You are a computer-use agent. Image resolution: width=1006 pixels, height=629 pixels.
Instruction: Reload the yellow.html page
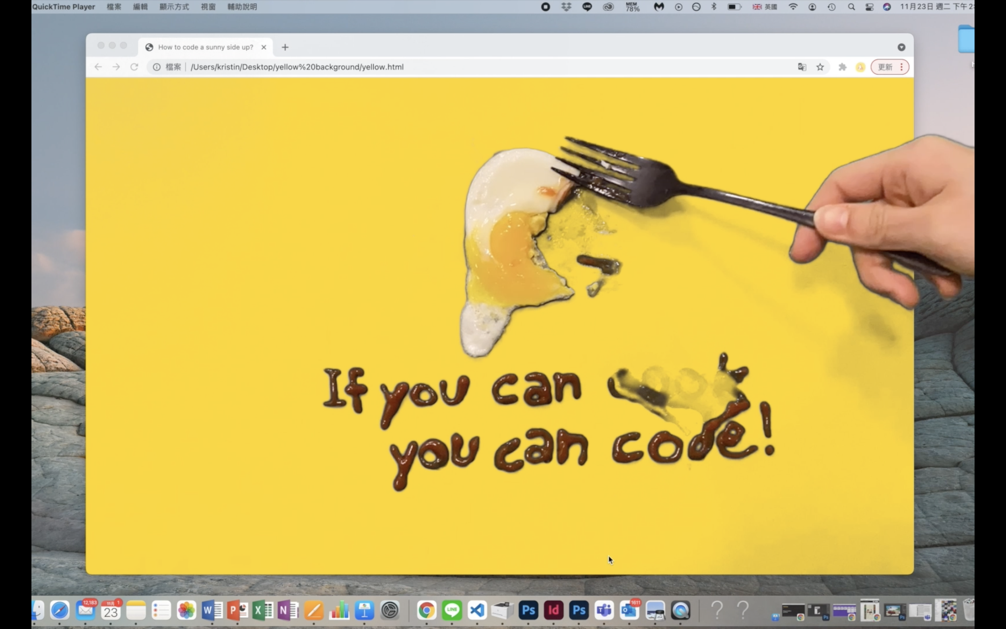pyautogui.click(x=134, y=67)
